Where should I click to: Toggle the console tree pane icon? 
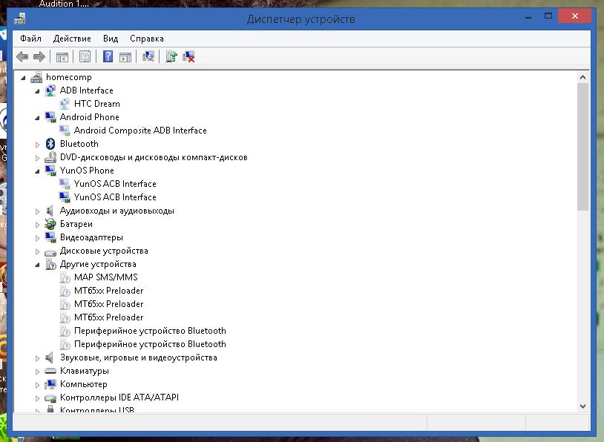(x=62, y=57)
